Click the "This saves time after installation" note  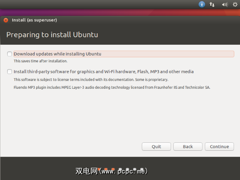click(x=40, y=61)
